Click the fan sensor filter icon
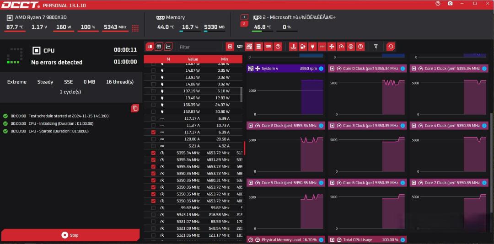Viewport: 494px width, 244px height. coord(332,47)
